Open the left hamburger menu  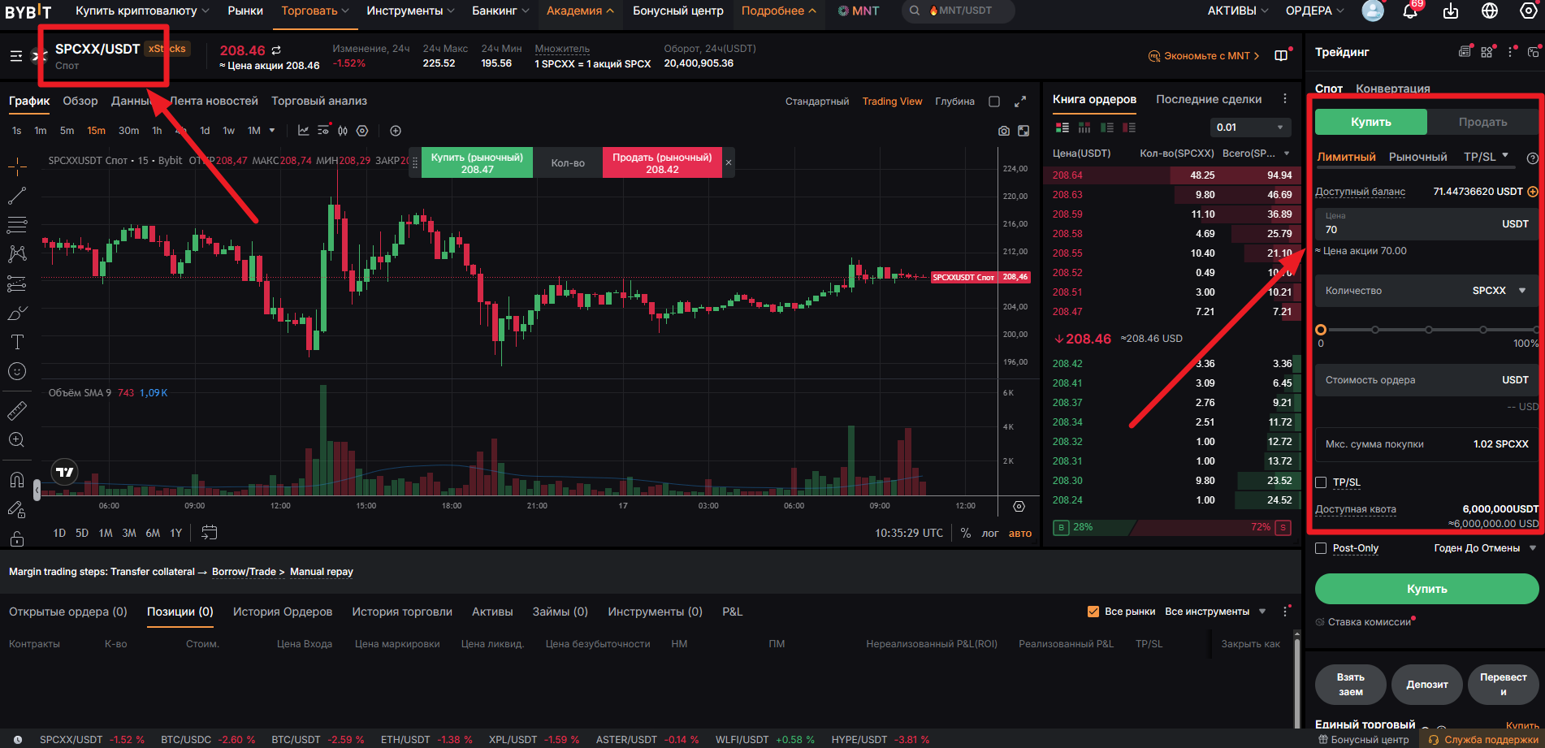click(16, 56)
